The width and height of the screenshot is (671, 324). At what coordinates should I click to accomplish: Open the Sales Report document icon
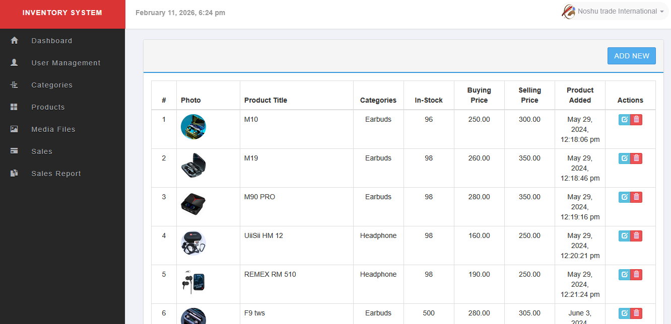coord(14,173)
